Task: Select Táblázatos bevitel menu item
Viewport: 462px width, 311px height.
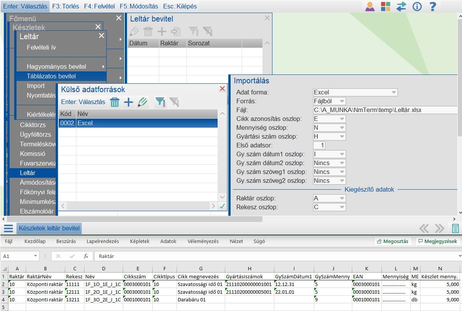Action: pos(51,76)
